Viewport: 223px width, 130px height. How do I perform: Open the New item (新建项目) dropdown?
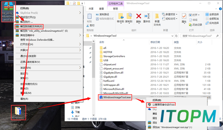[x=170, y=14]
